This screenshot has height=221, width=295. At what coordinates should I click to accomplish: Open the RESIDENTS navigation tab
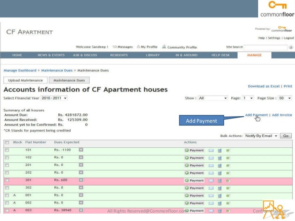pos(119,55)
